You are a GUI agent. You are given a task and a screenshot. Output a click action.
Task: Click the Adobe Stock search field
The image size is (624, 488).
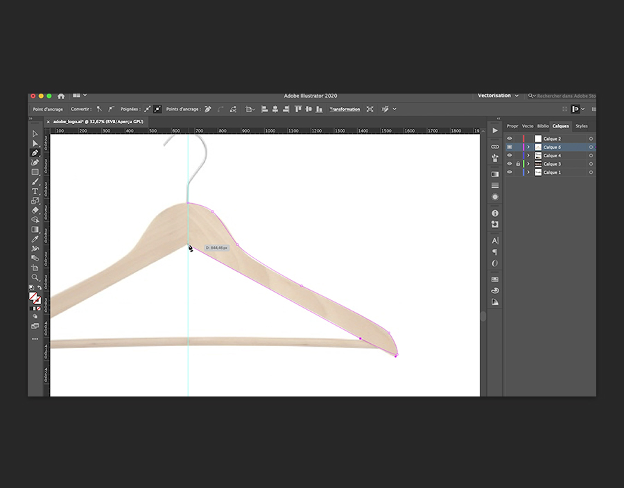click(x=564, y=96)
